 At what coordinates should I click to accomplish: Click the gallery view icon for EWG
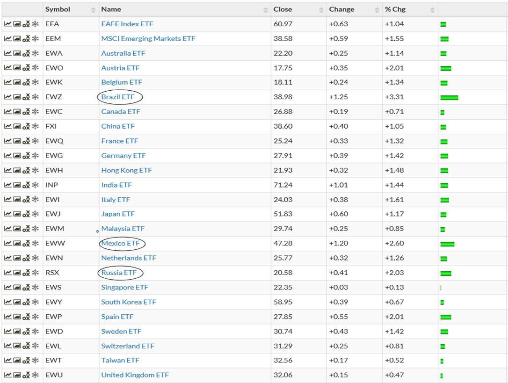(x=17, y=156)
